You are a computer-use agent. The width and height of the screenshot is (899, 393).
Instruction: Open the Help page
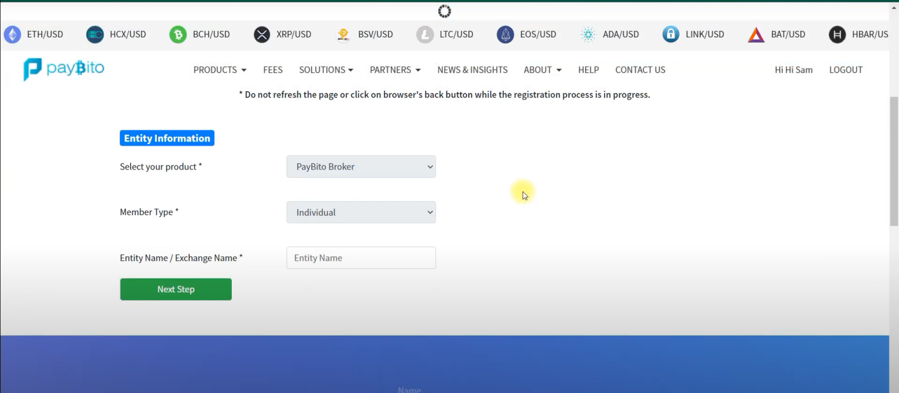click(x=588, y=70)
